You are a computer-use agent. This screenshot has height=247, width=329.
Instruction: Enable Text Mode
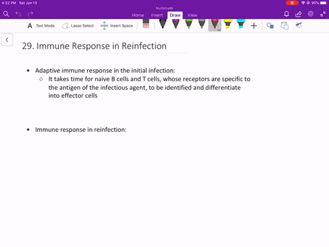pos(41,26)
